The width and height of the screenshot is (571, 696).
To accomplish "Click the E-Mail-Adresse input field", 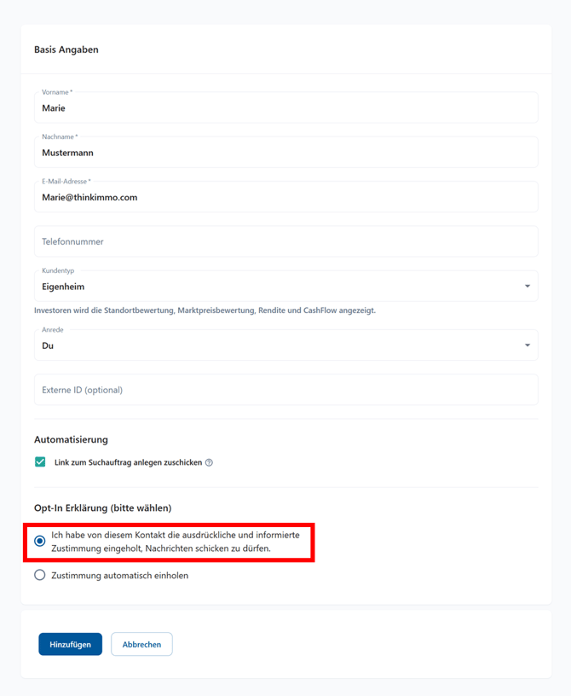I will pyautogui.click(x=285, y=197).
